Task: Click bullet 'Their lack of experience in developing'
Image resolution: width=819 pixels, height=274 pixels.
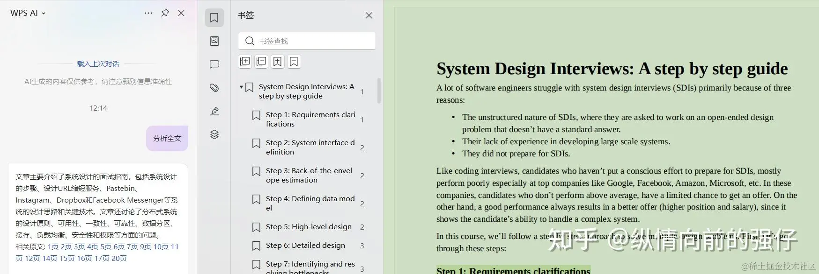Action: pos(566,141)
